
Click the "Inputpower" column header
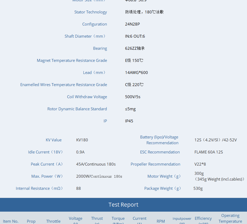click(x=182, y=219)
